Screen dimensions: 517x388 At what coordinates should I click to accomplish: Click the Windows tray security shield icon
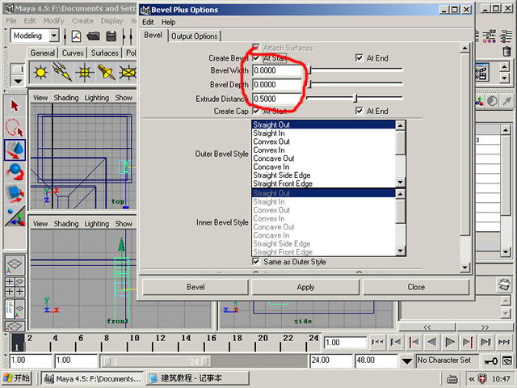(x=483, y=378)
